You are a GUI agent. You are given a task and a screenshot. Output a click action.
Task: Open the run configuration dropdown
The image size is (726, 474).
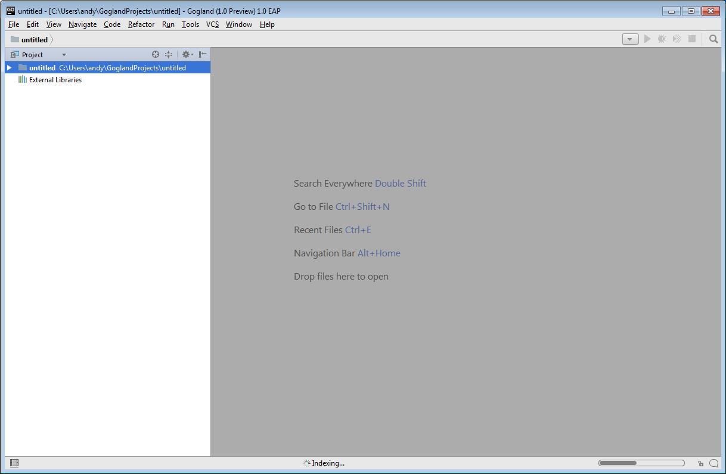coord(631,39)
